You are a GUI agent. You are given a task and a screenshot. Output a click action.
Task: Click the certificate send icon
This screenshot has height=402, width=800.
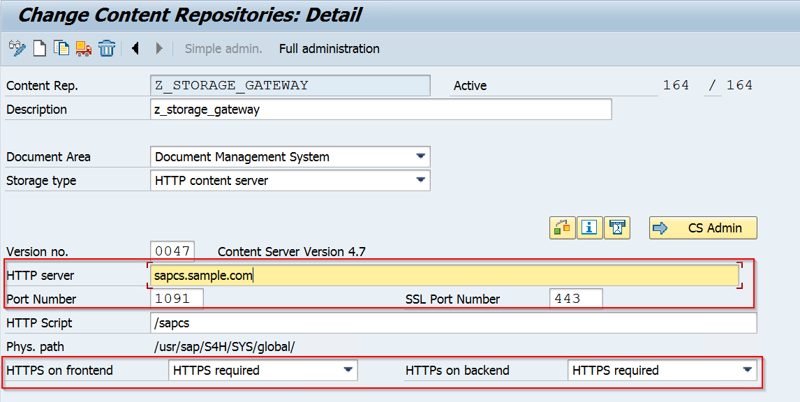point(617,228)
